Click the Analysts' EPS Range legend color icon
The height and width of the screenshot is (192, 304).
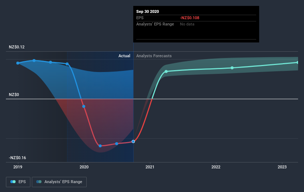39,182
